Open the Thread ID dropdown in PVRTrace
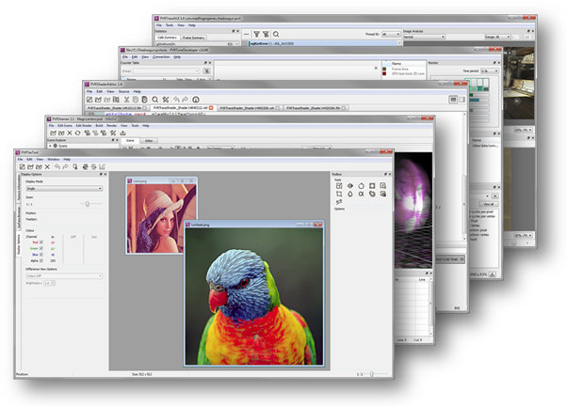The width and height of the screenshot is (567, 406). point(391,34)
